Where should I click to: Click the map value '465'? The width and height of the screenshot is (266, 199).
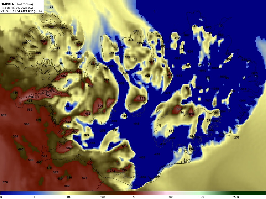pos(21,149)
